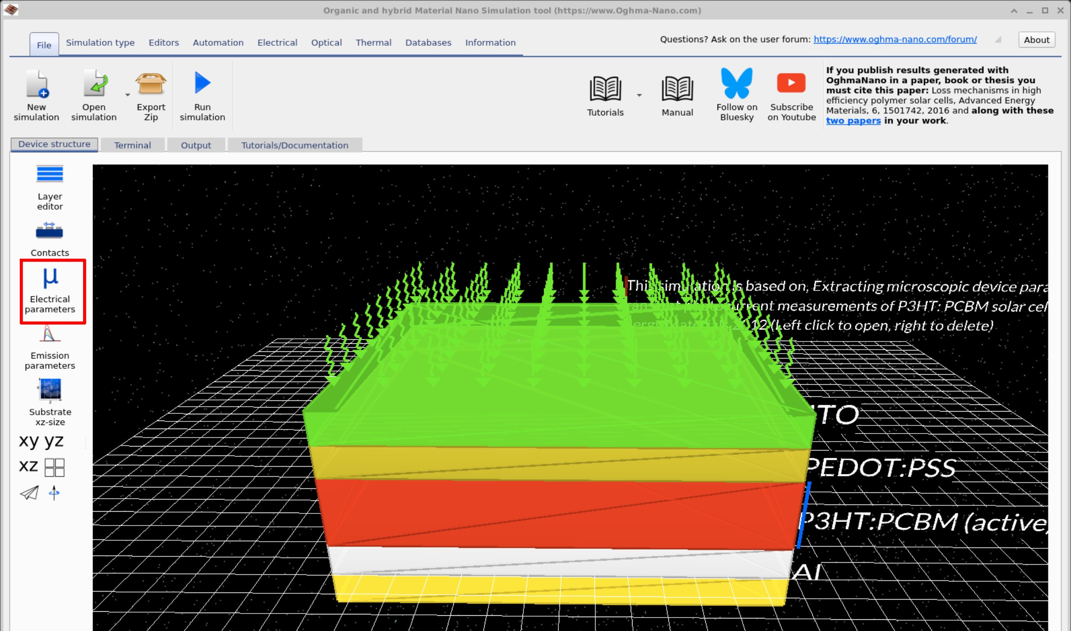Expand the Tutorials dropdown arrow
Screen dimensions: 1071x631
[639, 95]
